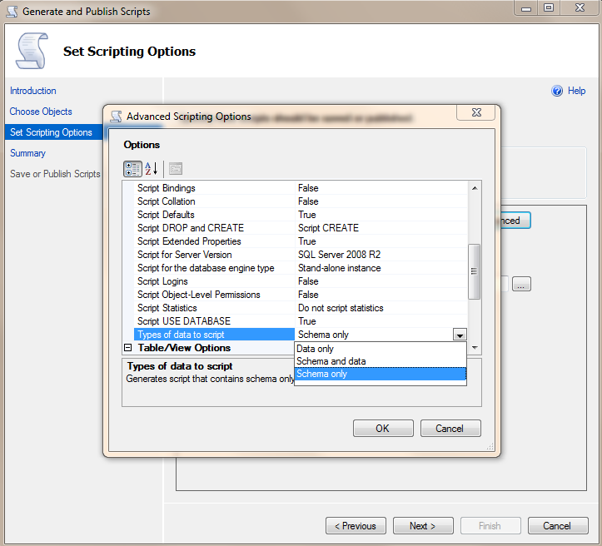Screen dimensions: 602x546
Task: Click the Next button in wizard
Action: (x=422, y=526)
